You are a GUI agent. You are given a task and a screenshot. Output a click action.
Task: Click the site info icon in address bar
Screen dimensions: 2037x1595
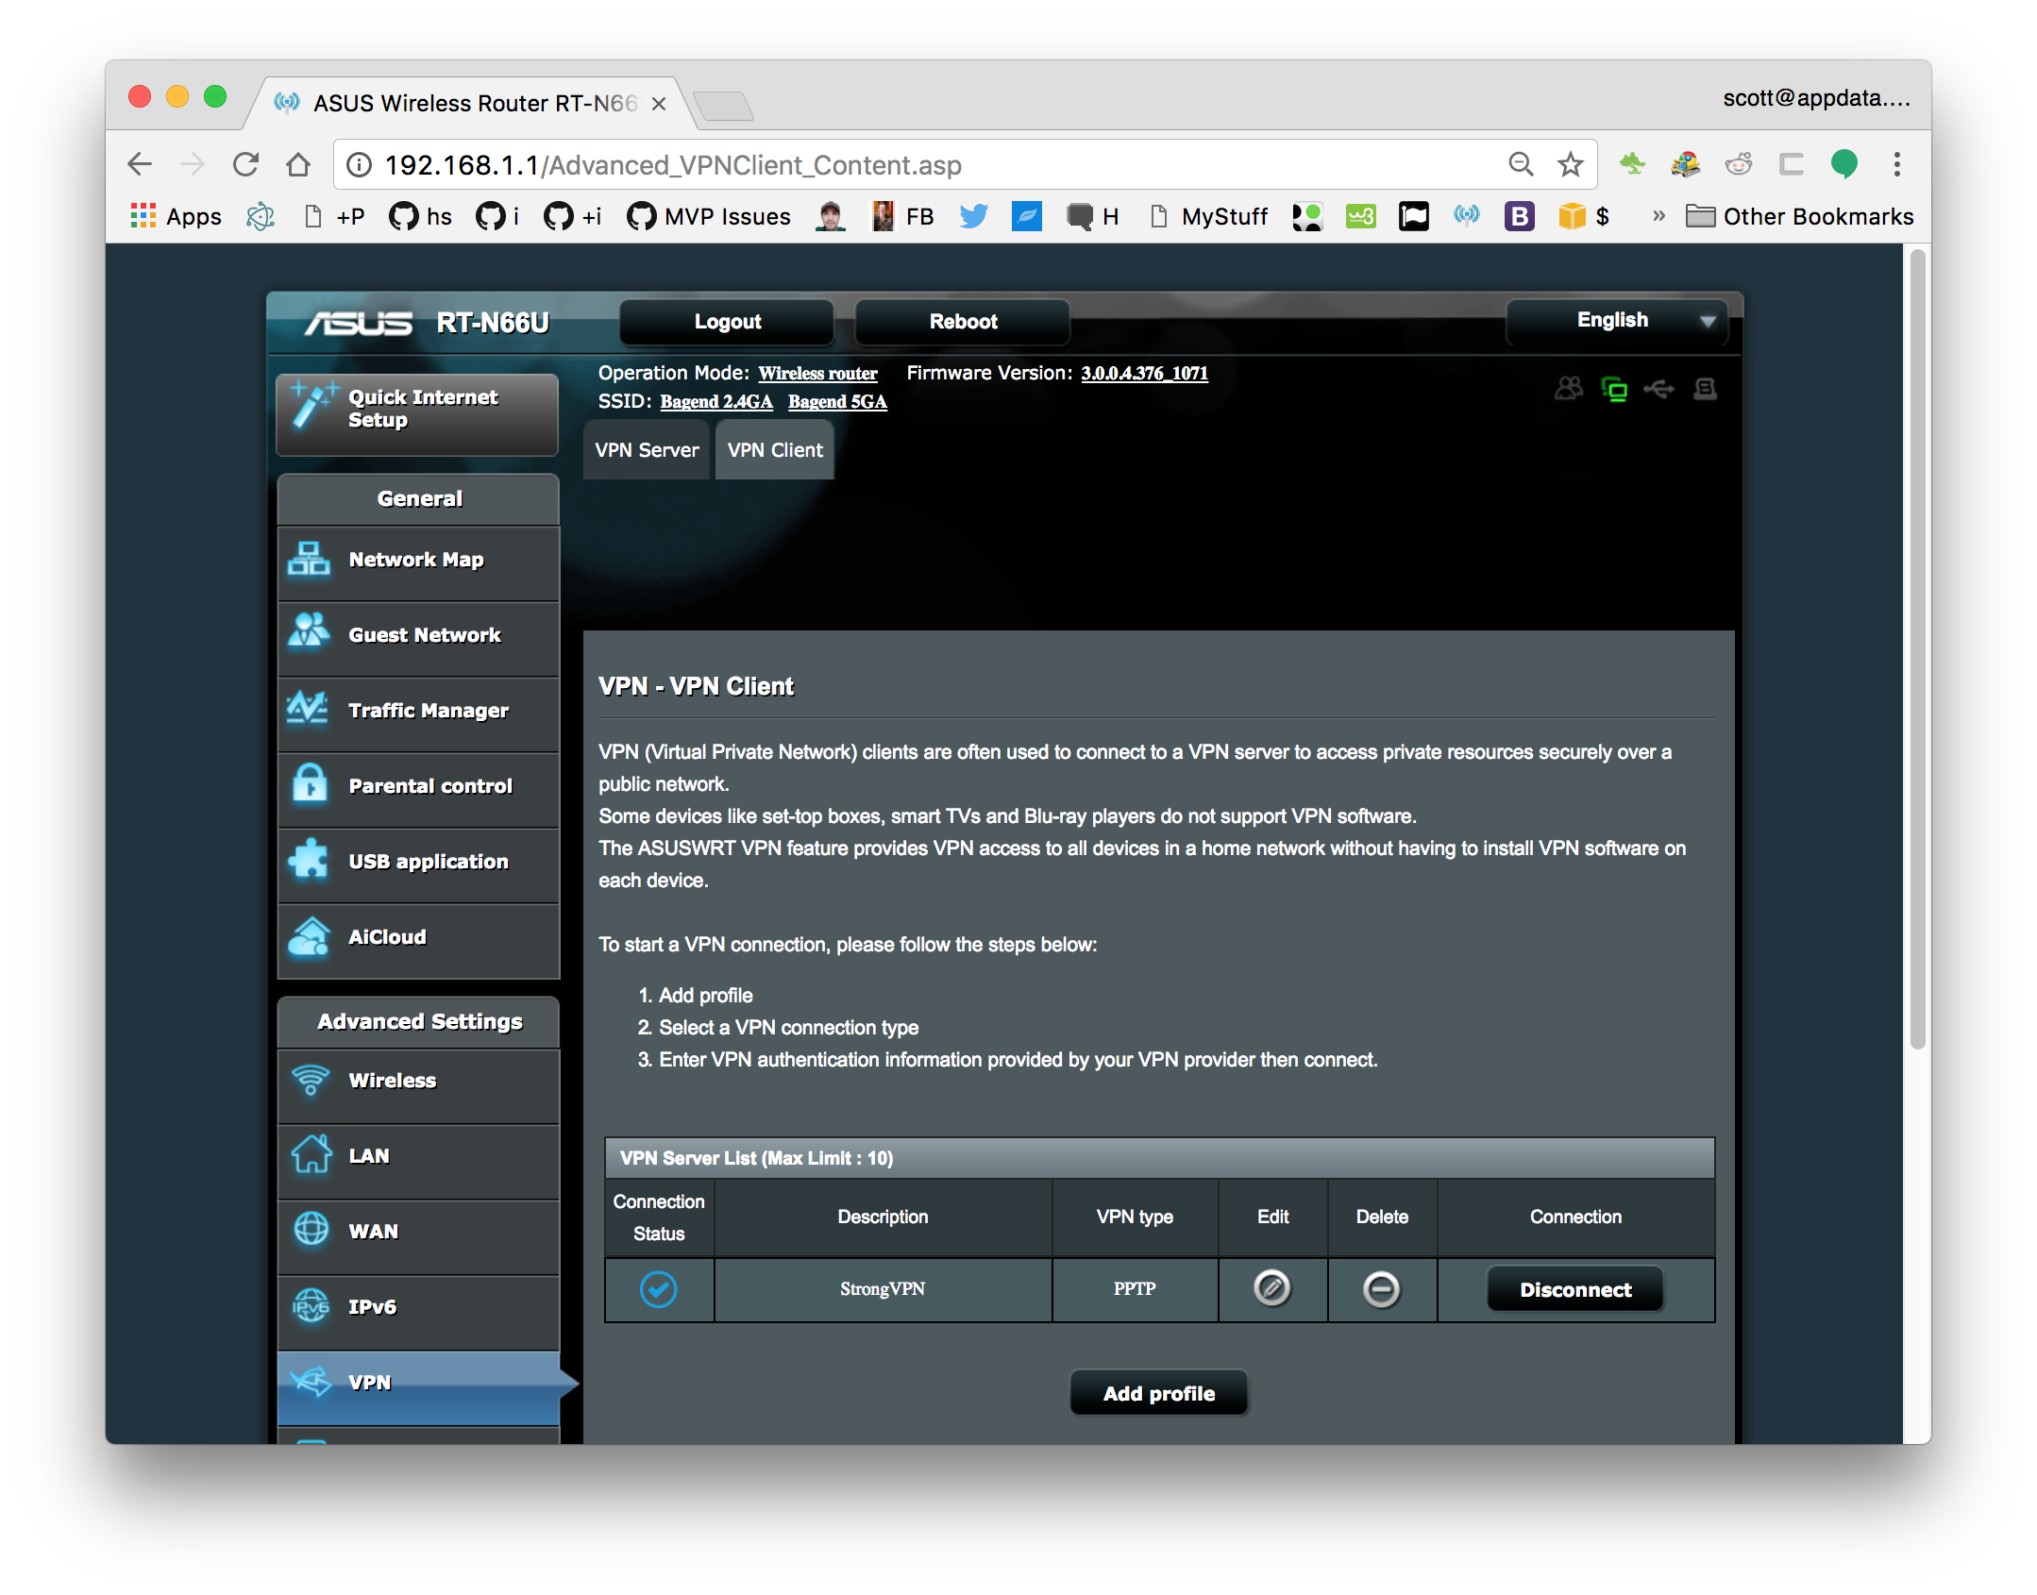[359, 165]
